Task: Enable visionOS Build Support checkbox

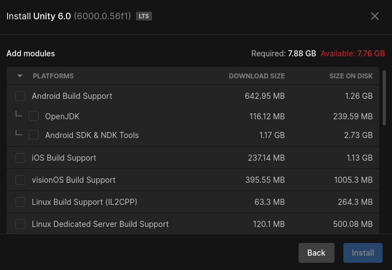Action: [x=20, y=180]
